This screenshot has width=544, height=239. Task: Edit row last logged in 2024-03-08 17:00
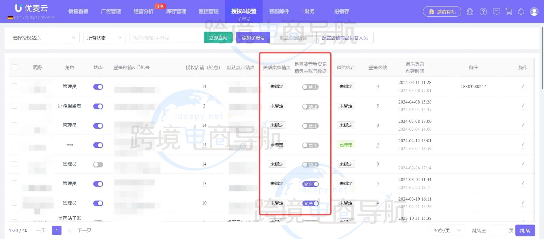point(523,125)
